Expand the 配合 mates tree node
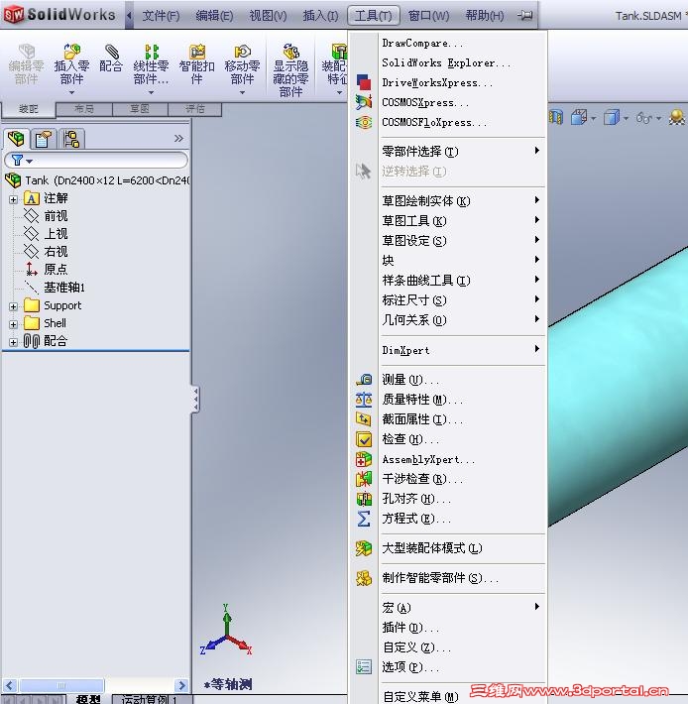Screen dimensions: 688x704 pos(14,342)
